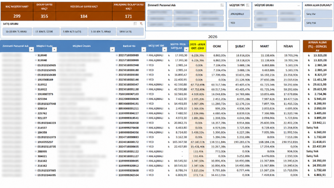Collapse MÜŞTERİ TİPİ node for barcode 1199999242504
Viewport: 334px width, 188px height.
(x=147, y=175)
